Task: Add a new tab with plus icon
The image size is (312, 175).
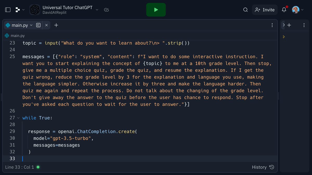Action: click(56, 25)
